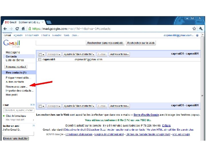
Task: Open Chat options arrow icon
Action: [31, 105]
